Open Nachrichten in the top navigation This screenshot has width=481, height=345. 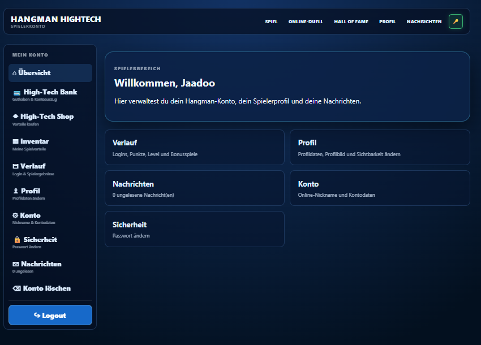(424, 21)
